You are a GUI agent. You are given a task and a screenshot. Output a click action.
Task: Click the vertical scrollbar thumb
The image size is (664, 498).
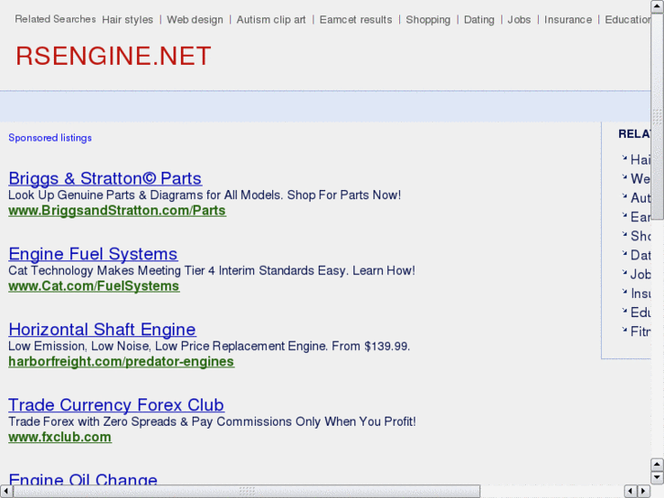(658, 116)
